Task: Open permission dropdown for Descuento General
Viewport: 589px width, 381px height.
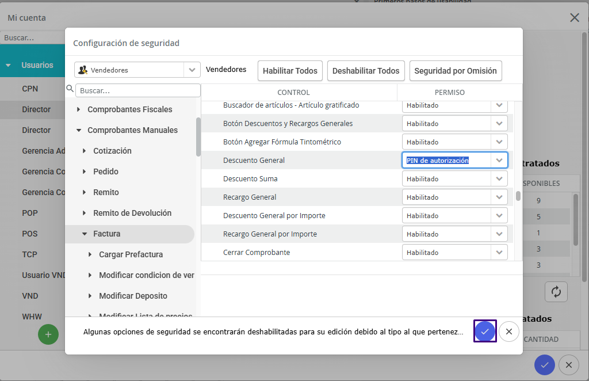Action: point(499,160)
